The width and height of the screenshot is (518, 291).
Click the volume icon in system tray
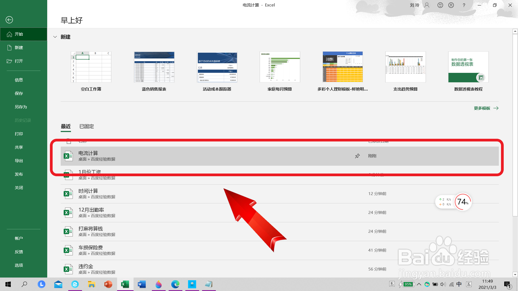pos(443,284)
